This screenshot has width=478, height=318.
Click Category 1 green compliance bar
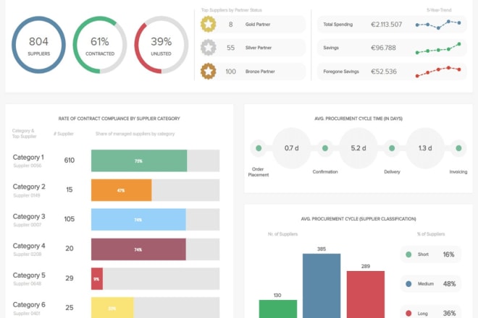point(139,160)
